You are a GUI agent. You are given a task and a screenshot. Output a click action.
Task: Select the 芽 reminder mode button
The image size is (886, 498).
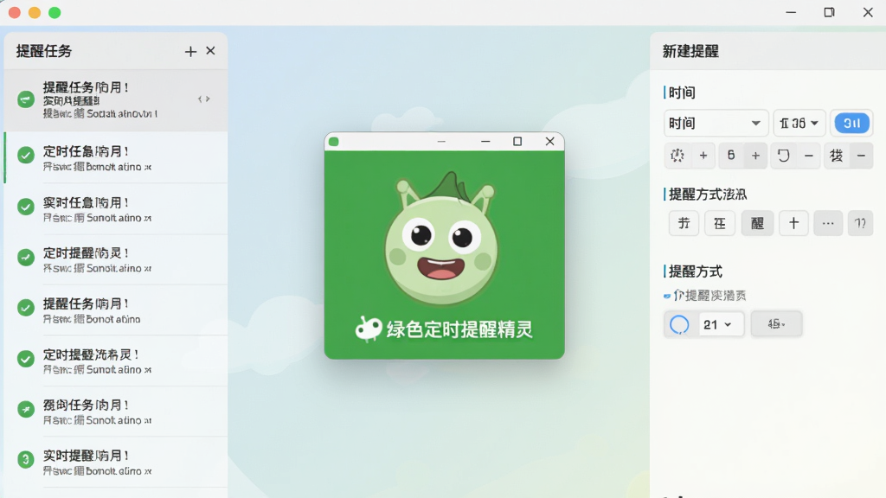(684, 223)
